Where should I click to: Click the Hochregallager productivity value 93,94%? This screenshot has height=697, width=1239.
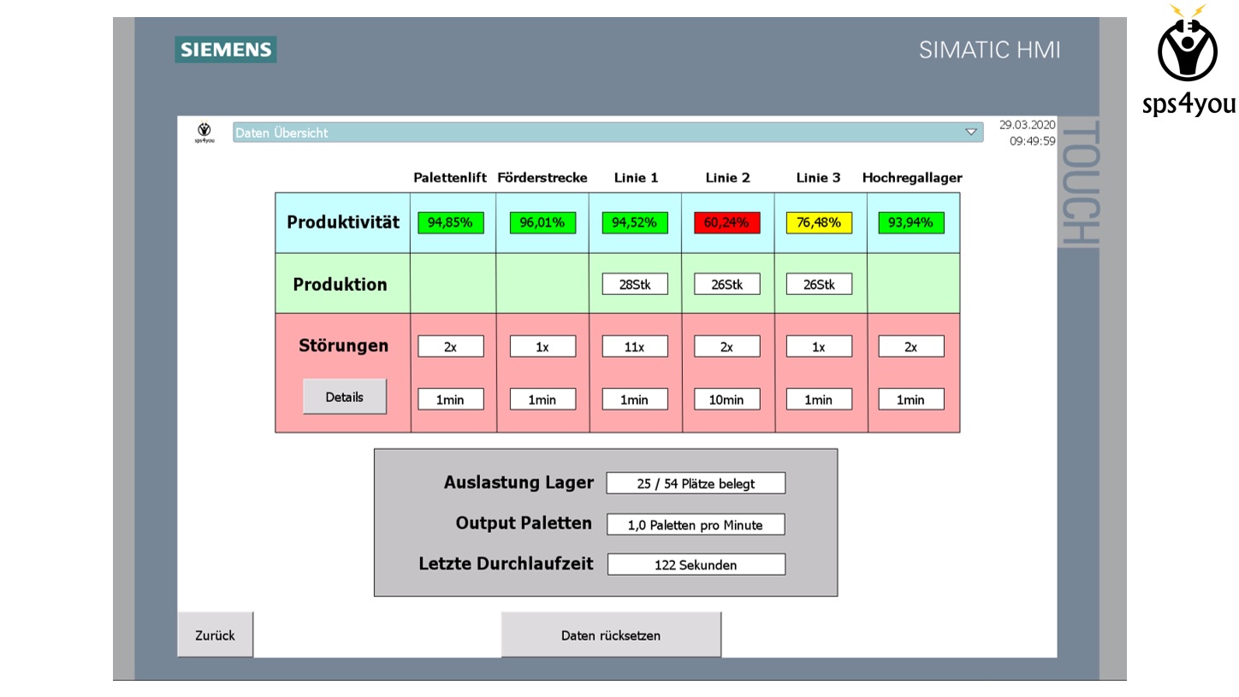click(x=911, y=222)
